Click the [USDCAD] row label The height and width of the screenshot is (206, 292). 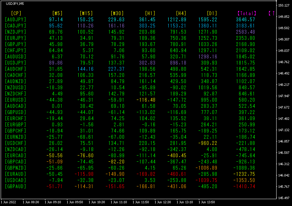coord(15,180)
